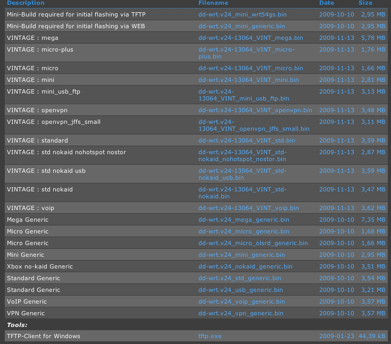Click the Size column header
Screen dimensions: 391x344
[x=365, y=3]
